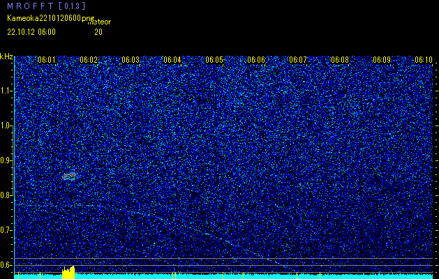Click the 06:06 time label

point(256,59)
